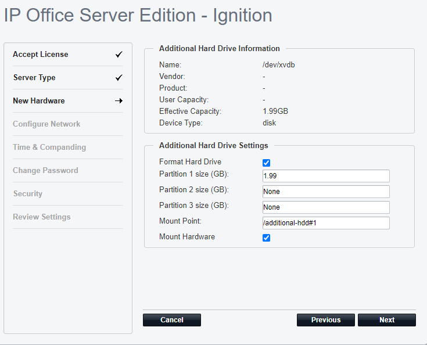Click the Device Type value 'disk'
Viewport: 427px width, 345px height.
270,123
